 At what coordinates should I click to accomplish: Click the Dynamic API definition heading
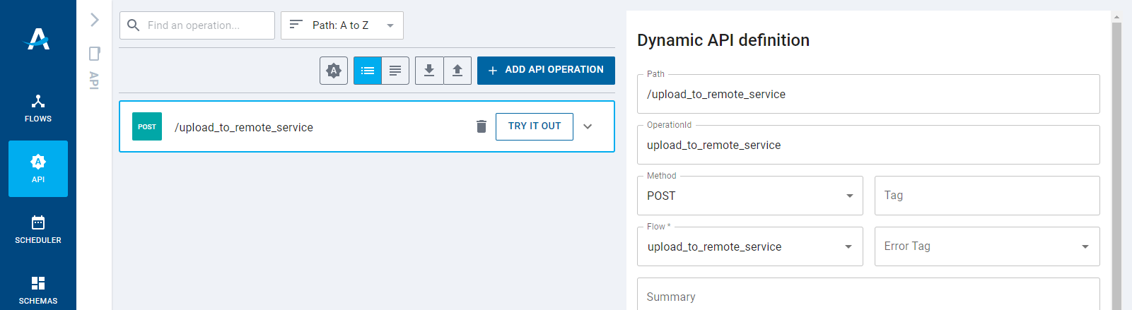(723, 40)
